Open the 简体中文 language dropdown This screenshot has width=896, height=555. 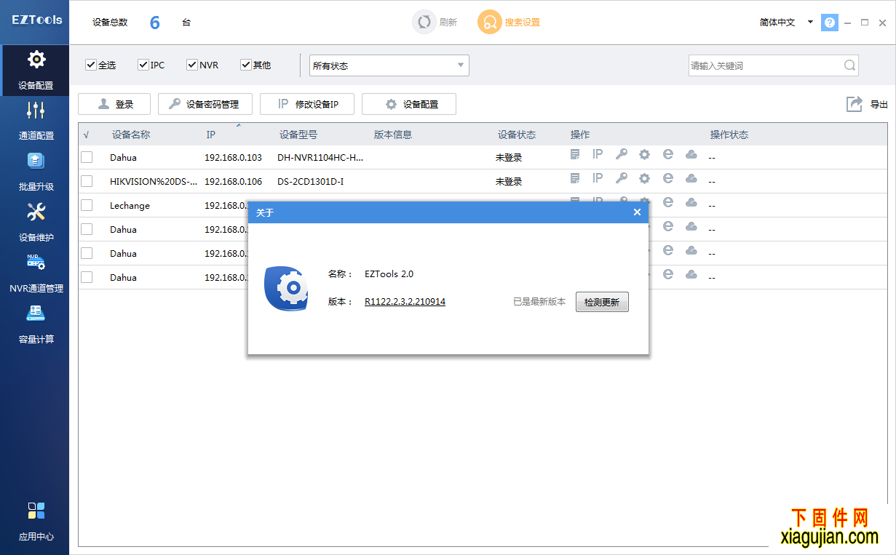(786, 23)
